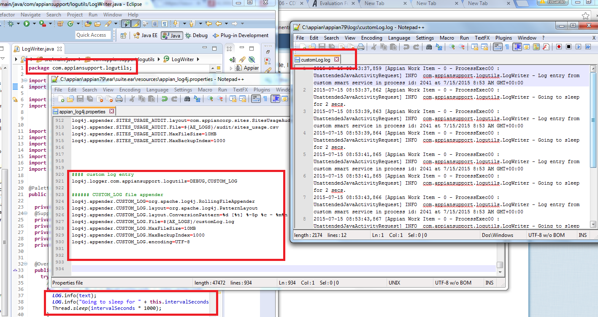
Task: Click Save icon in appian_log4j.properties Notepad++ toolbar
Action: click(x=80, y=99)
